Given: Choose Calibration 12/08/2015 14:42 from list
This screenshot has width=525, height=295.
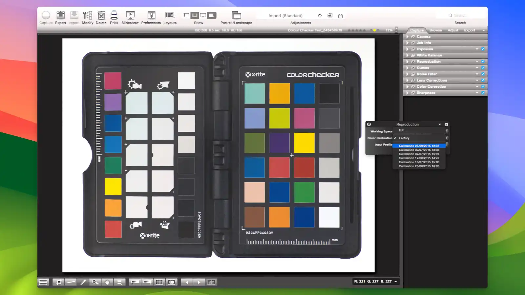Looking at the screenshot, I should pos(419,158).
